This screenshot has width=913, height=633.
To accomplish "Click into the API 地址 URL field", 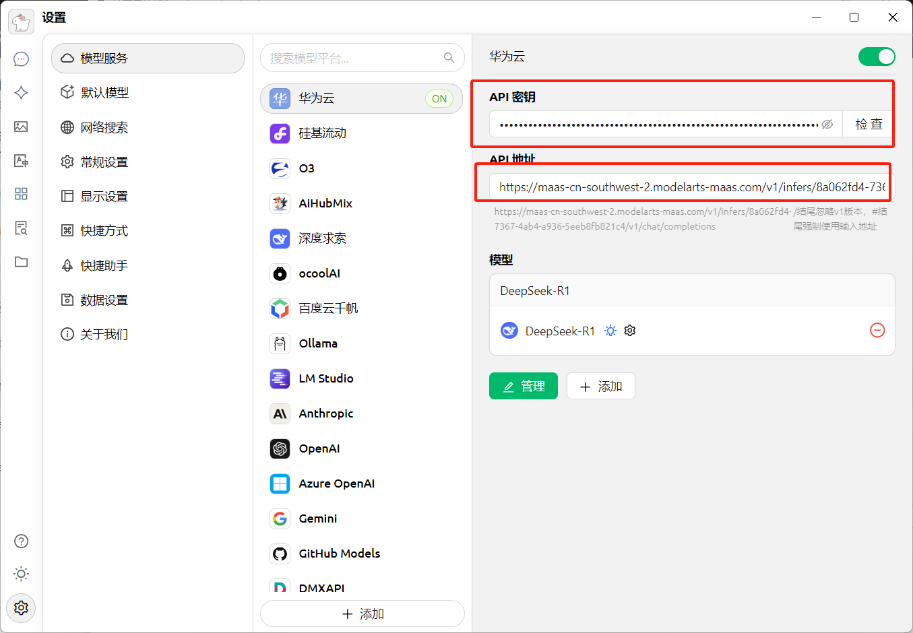I will point(692,187).
